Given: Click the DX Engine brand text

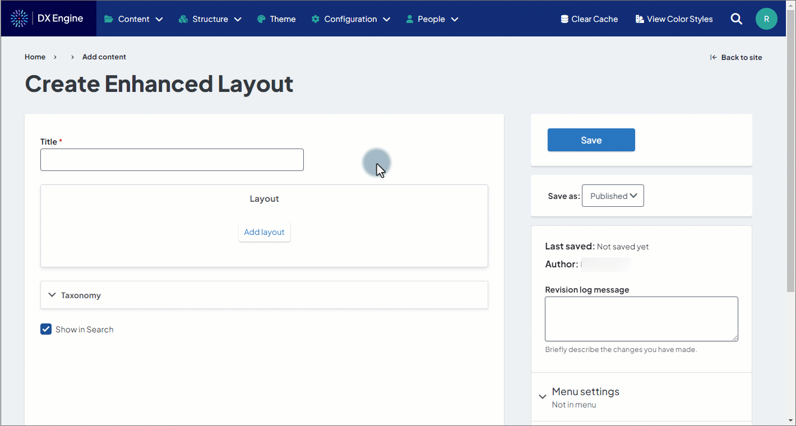Looking at the screenshot, I should [61, 18].
